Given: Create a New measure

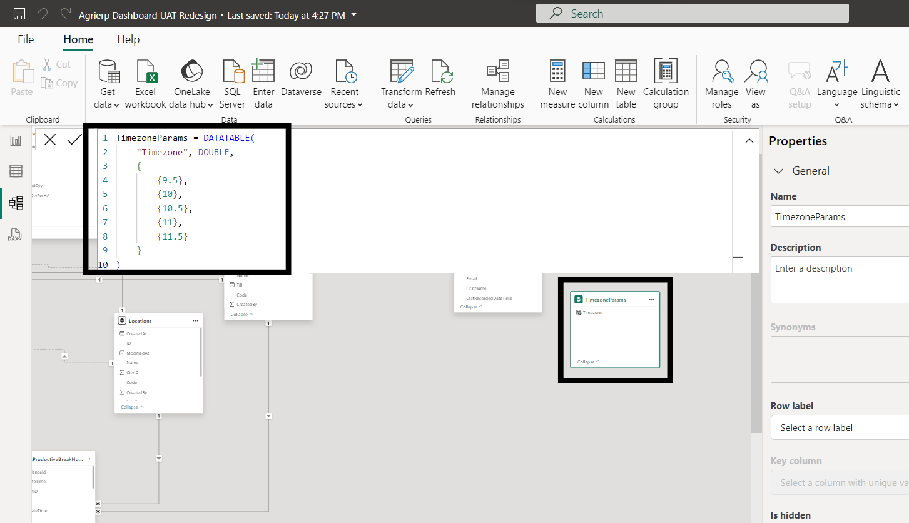Looking at the screenshot, I should (x=557, y=81).
